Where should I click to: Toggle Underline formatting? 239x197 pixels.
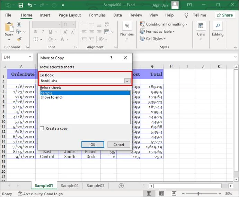tap(51, 32)
